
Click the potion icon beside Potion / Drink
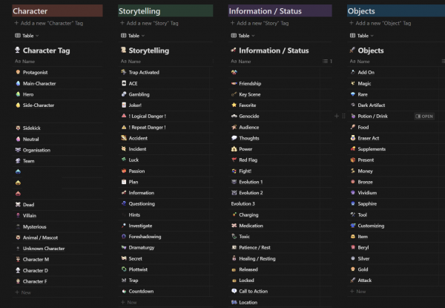[x=352, y=117]
